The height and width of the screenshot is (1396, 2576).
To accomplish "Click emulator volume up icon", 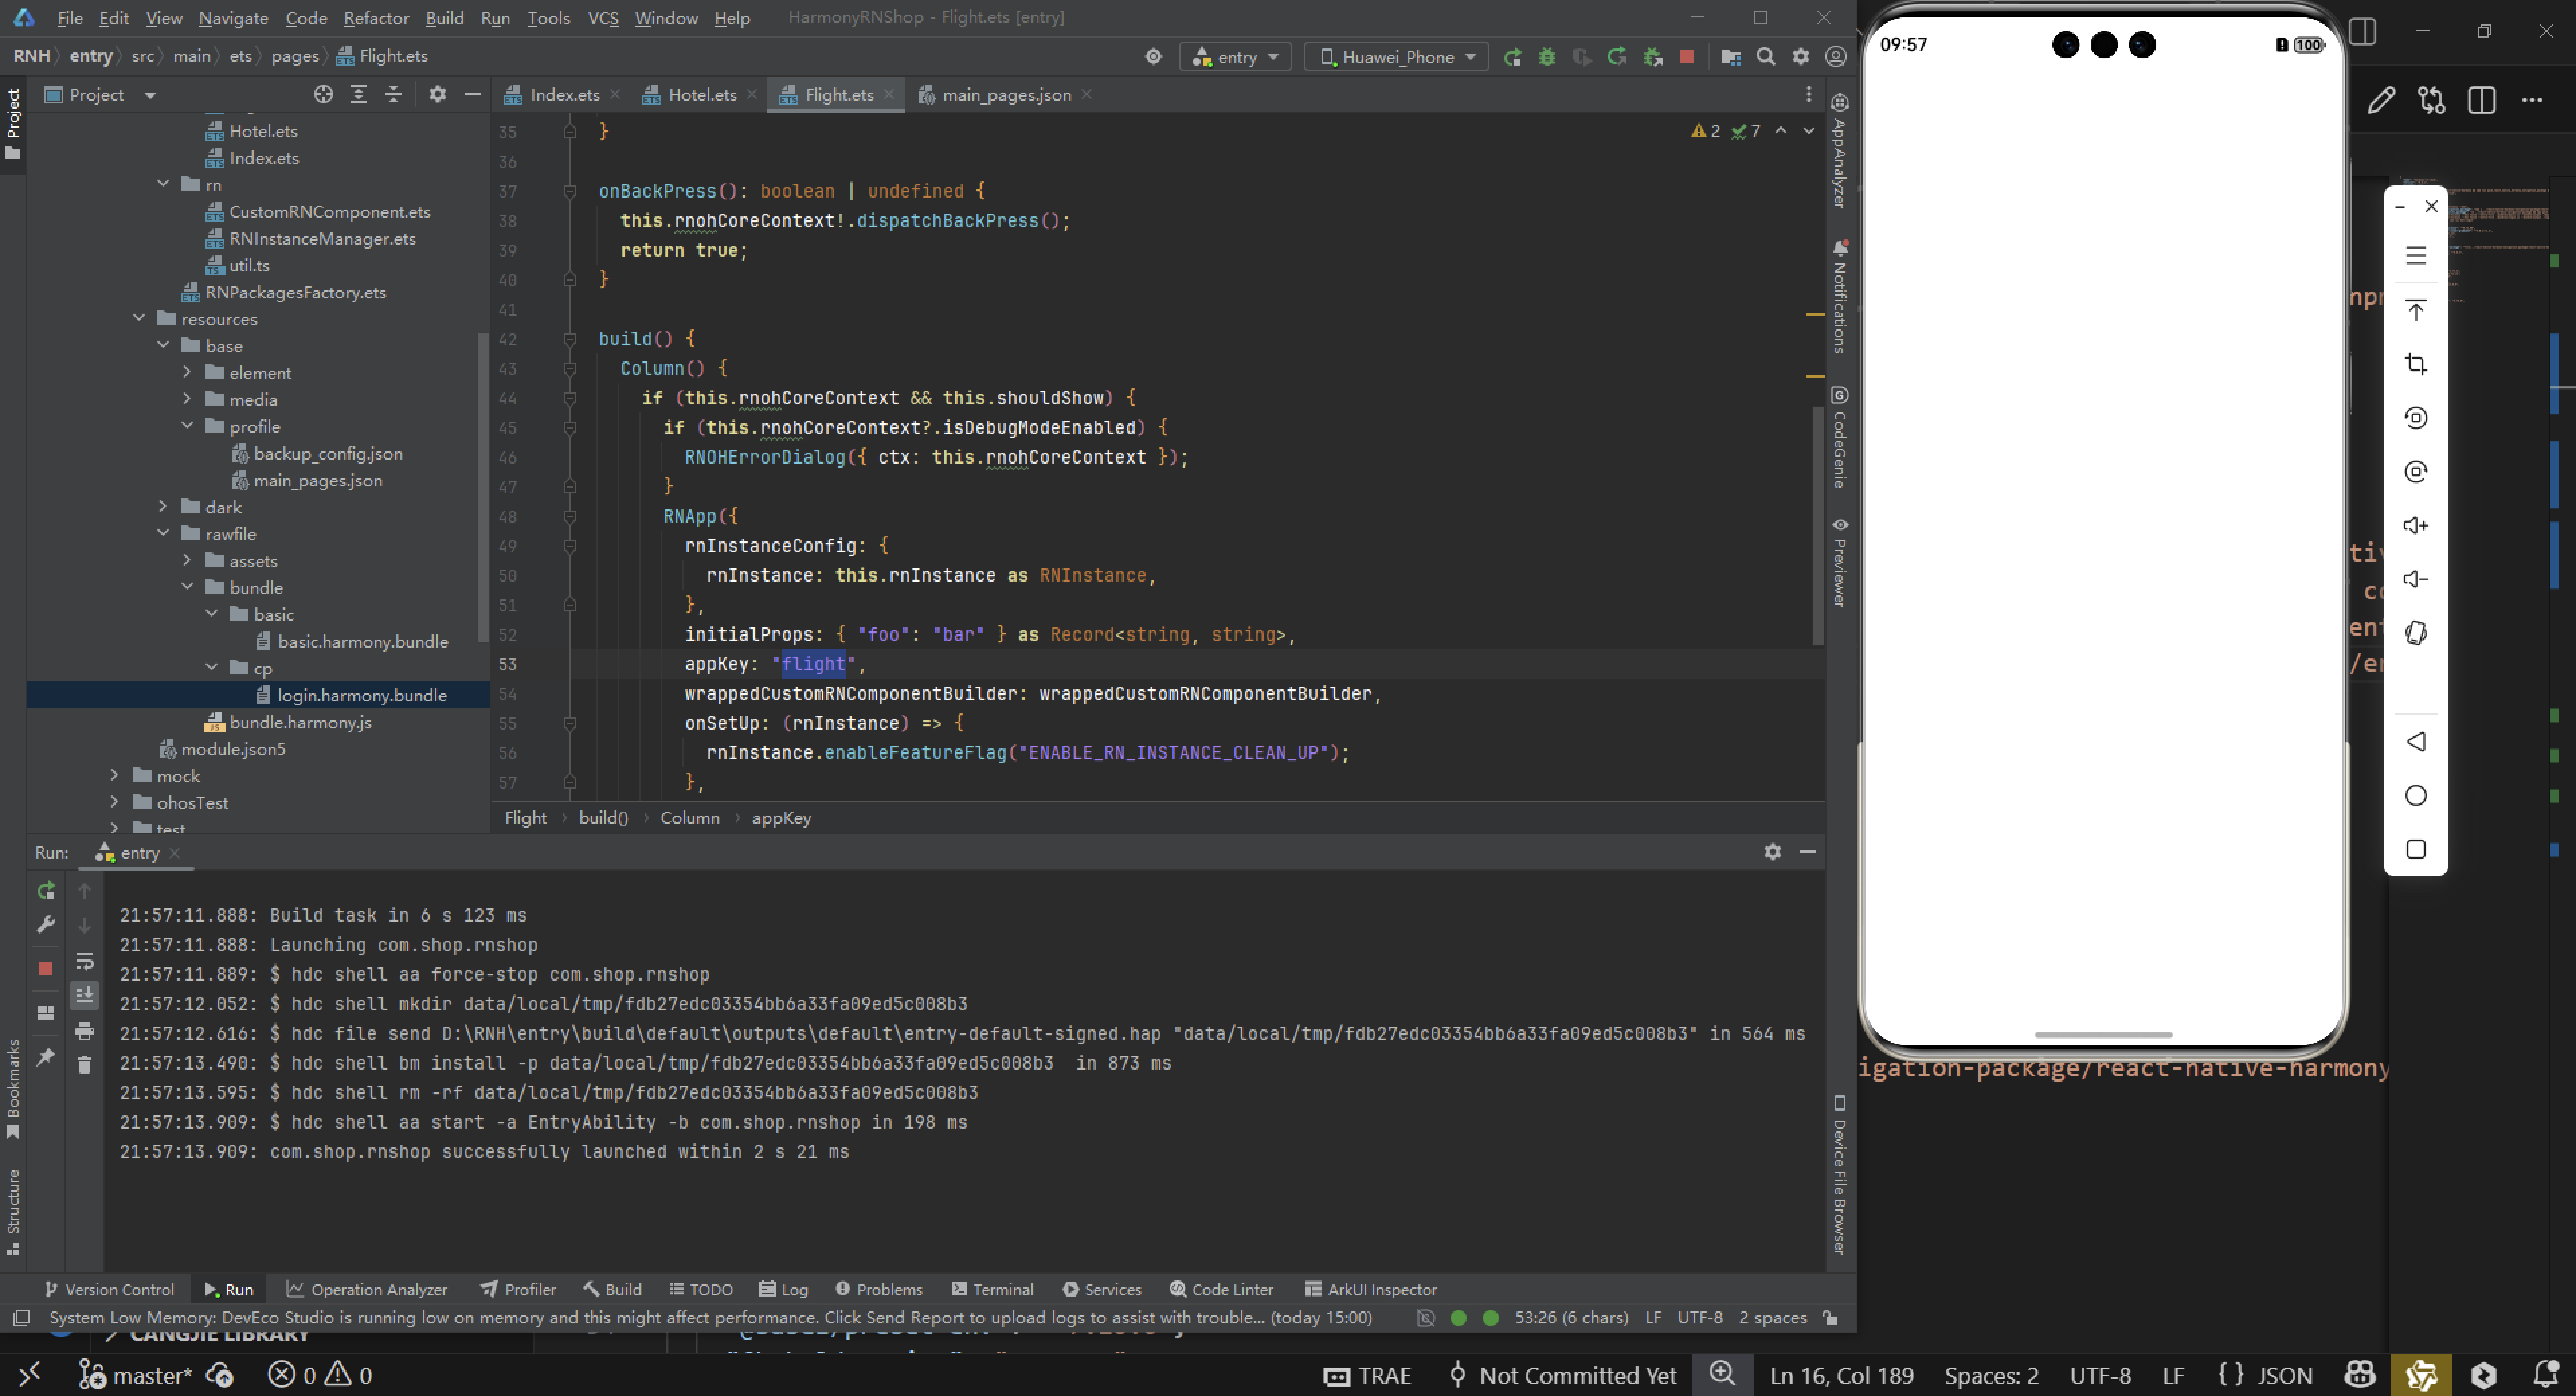I will 2415,525.
